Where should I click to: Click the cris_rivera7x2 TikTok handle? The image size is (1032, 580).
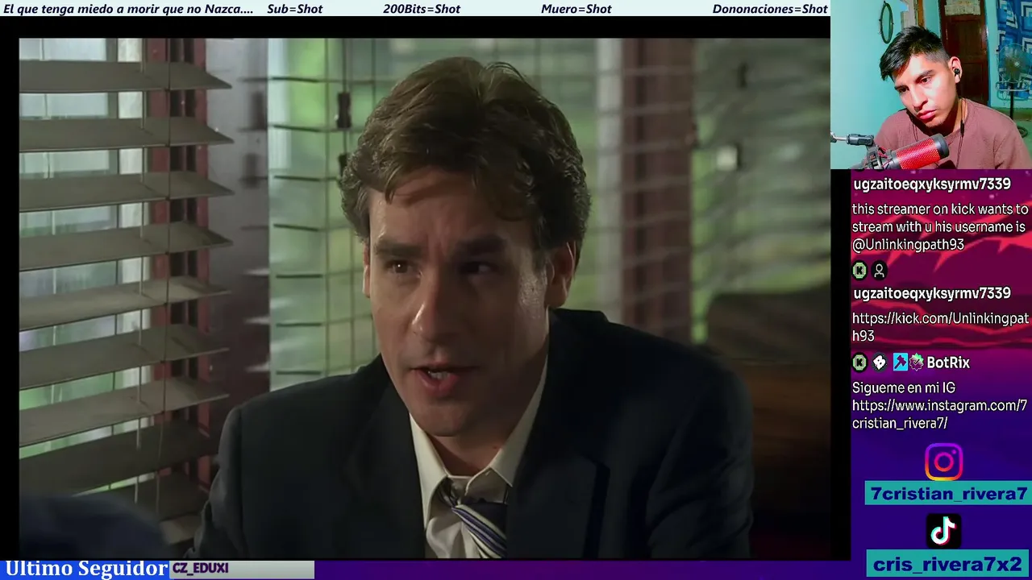pyautogui.click(x=948, y=565)
